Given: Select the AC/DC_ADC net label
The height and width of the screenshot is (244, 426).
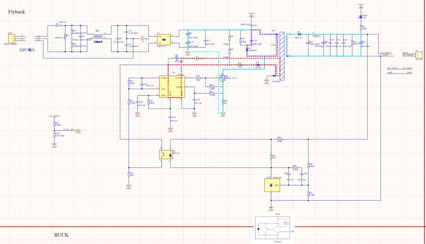Looking at the screenshot, I should (x=68, y=129).
